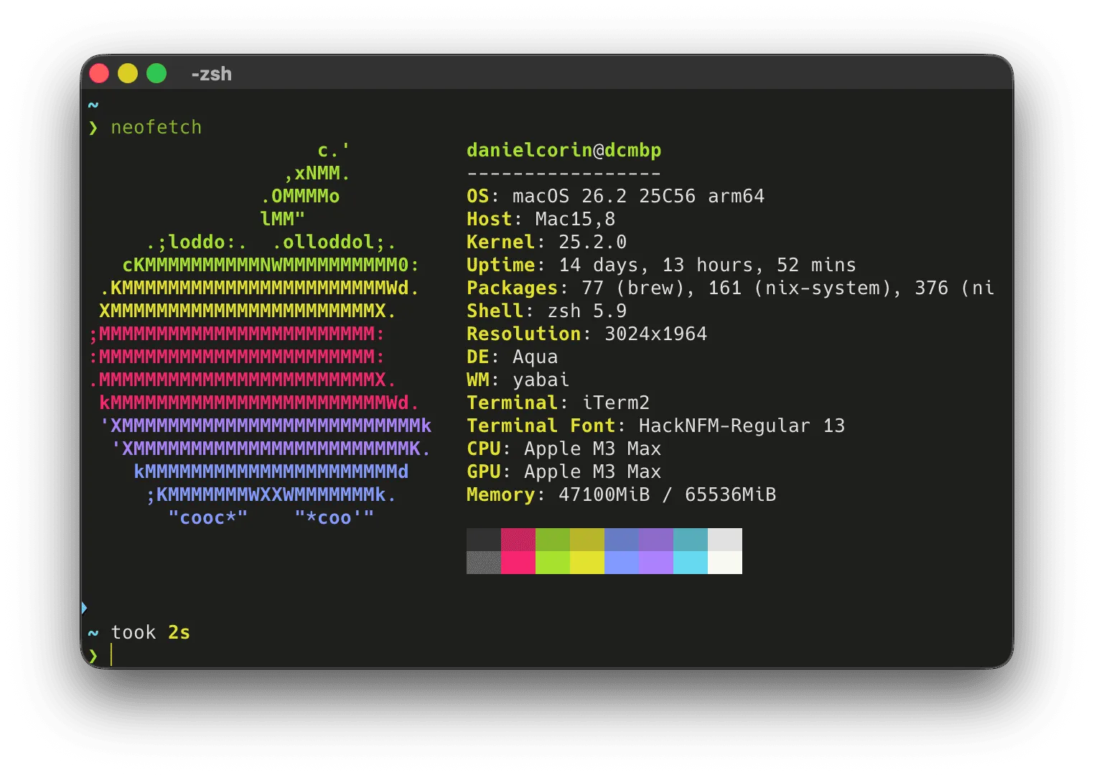Click the blinking cursor at the prompt

click(x=112, y=655)
